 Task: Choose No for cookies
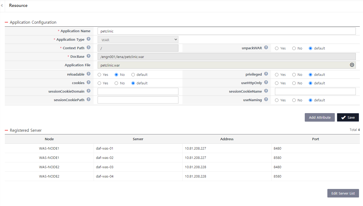[x=116, y=83]
